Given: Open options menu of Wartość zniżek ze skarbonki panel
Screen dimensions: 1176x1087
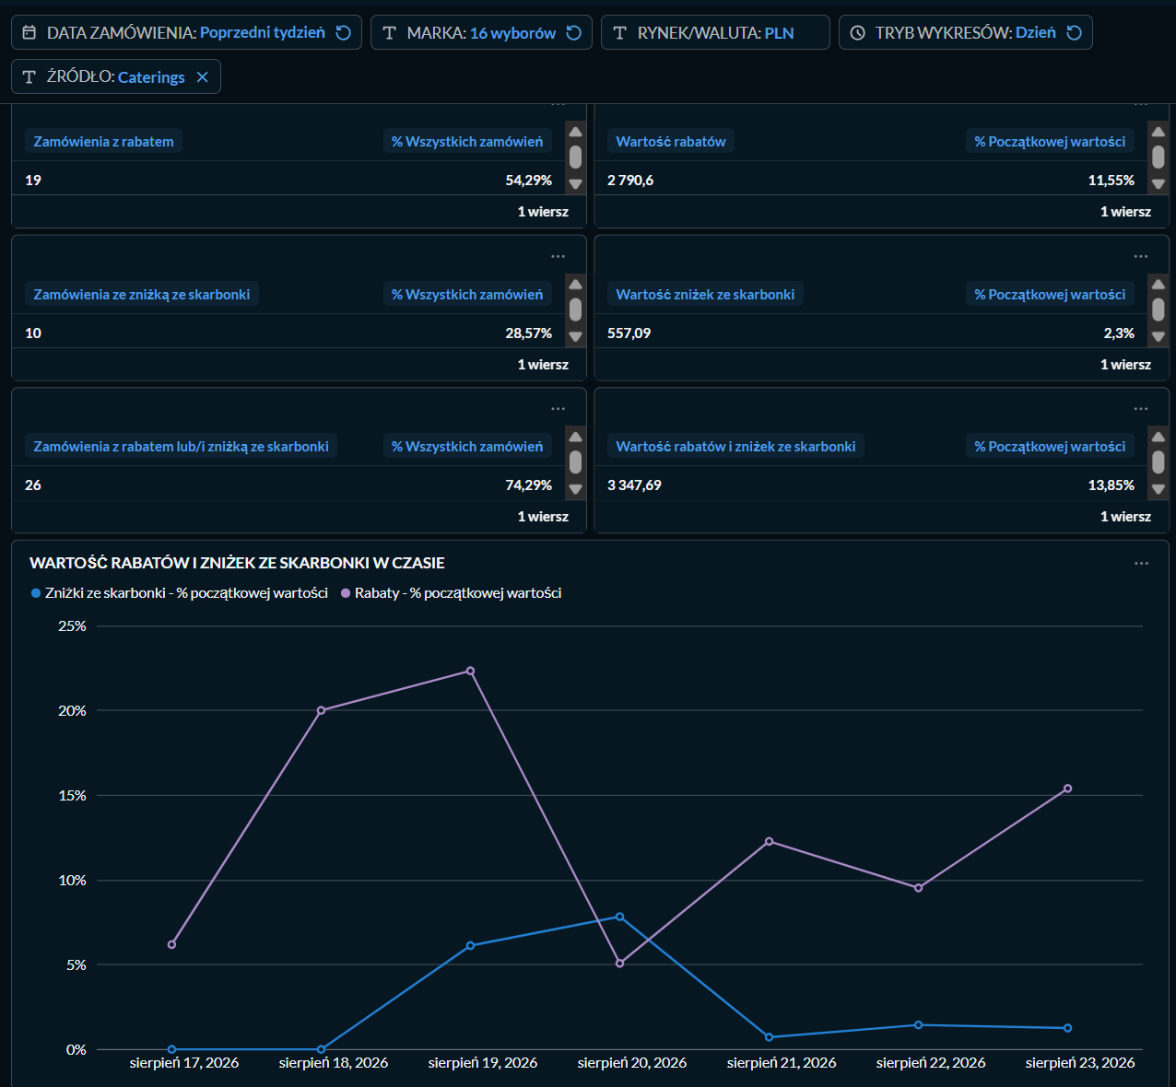Looking at the screenshot, I should coord(1141,256).
